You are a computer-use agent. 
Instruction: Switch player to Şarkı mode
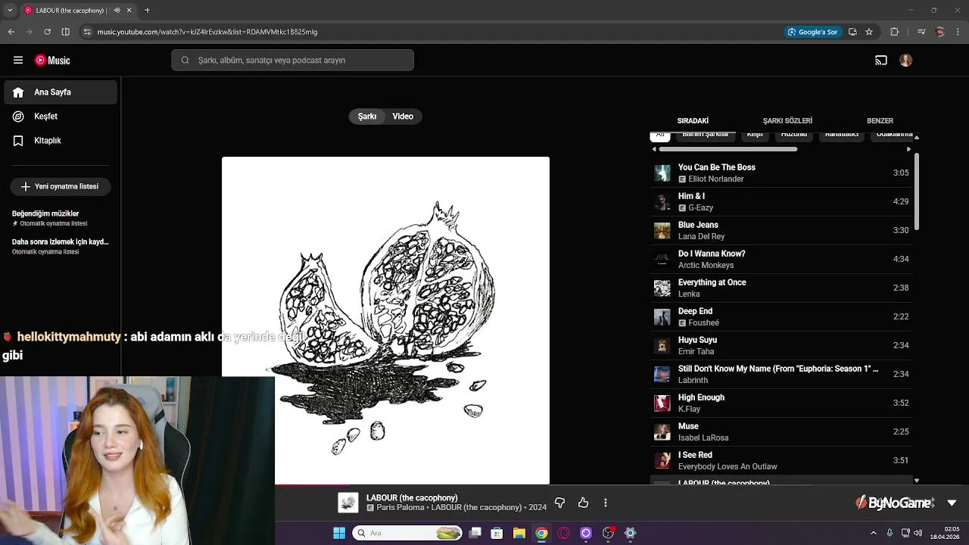tap(367, 117)
